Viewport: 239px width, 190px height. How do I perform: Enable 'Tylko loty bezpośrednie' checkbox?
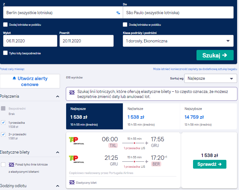click(5, 53)
